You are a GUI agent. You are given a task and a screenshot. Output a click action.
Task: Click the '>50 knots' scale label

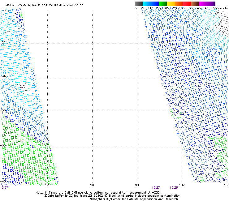coord(220,8)
